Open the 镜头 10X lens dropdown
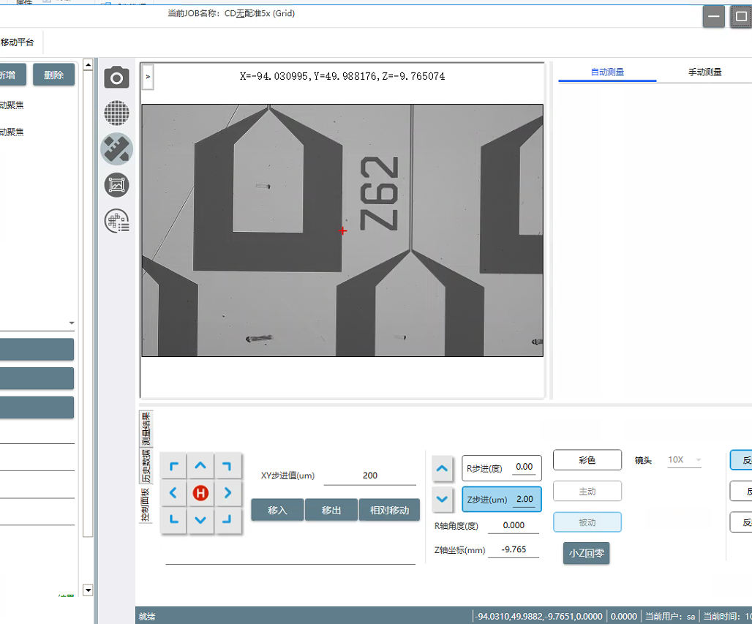Image resolution: width=752 pixels, height=624 pixels. click(685, 460)
